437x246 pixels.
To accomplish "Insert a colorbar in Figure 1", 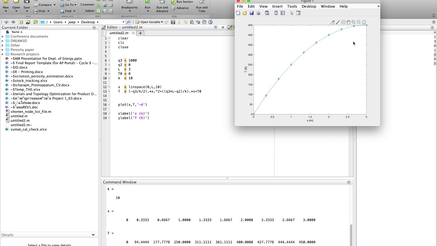I will [276, 13].
